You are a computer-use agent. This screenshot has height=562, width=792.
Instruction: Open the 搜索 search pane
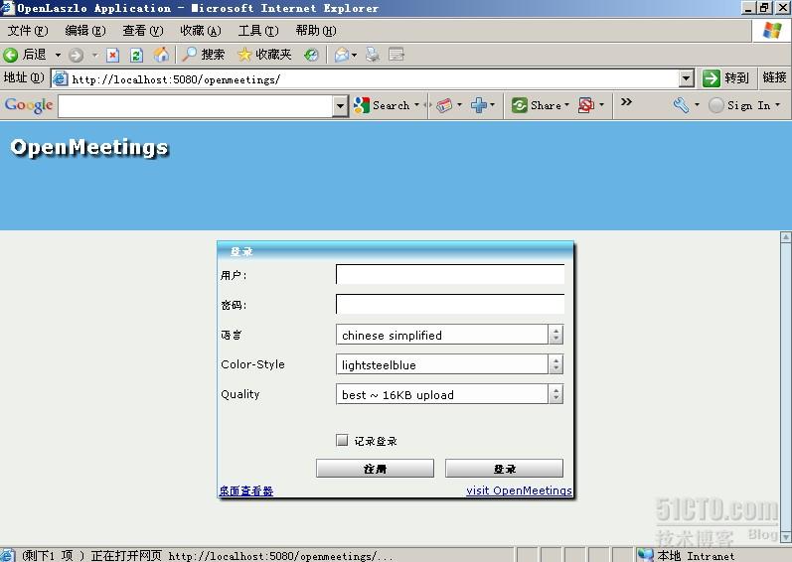tap(203, 54)
